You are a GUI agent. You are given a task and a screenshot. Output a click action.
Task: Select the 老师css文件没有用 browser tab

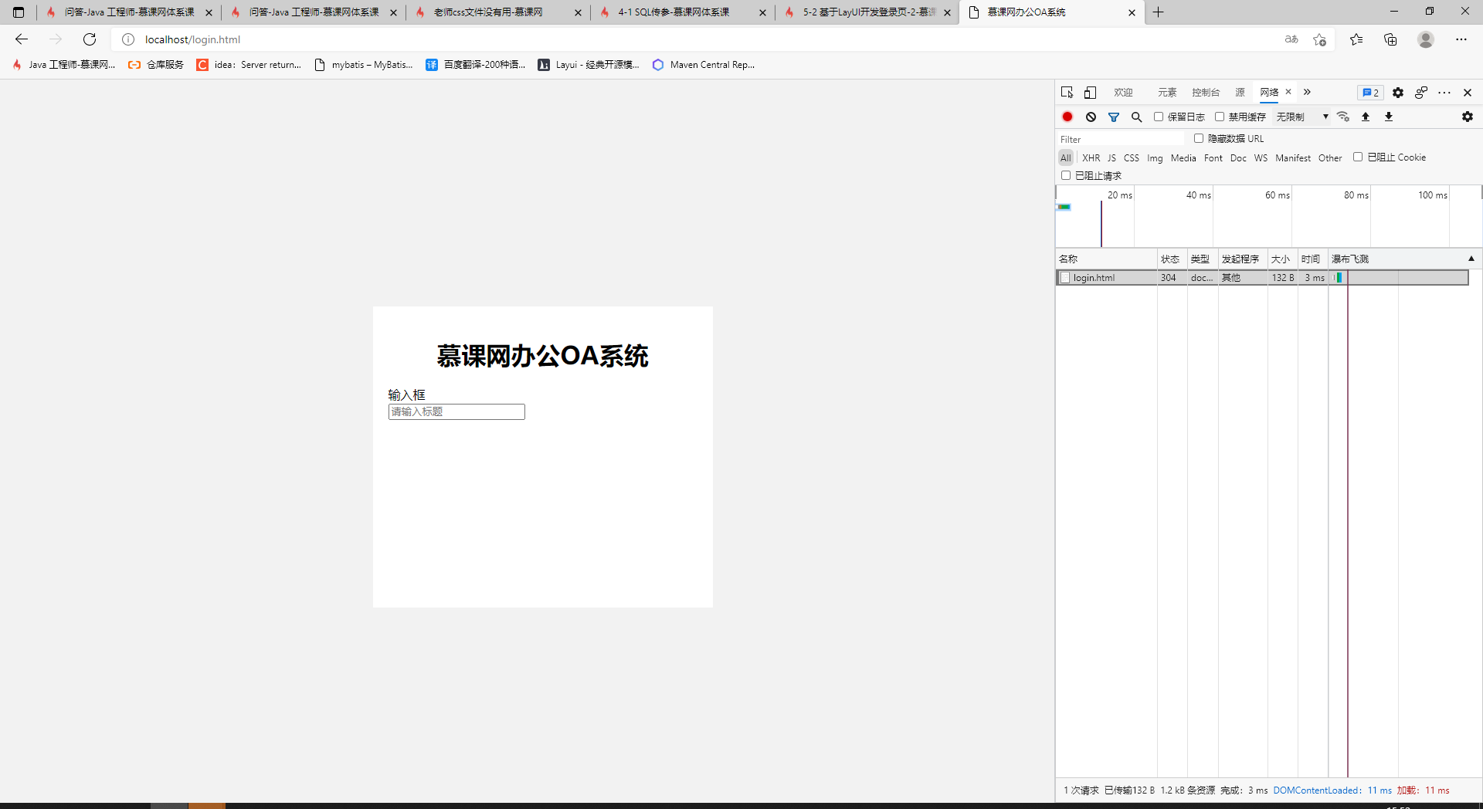click(x=497, y=12)
